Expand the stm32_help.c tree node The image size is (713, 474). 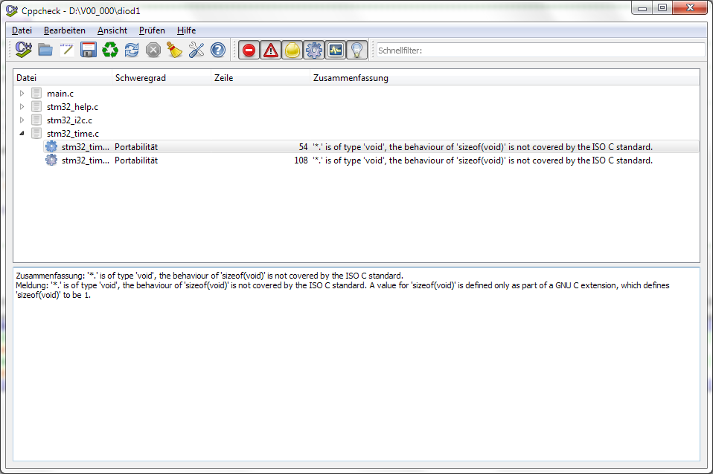pyautogui.click(x=22, y=107)
